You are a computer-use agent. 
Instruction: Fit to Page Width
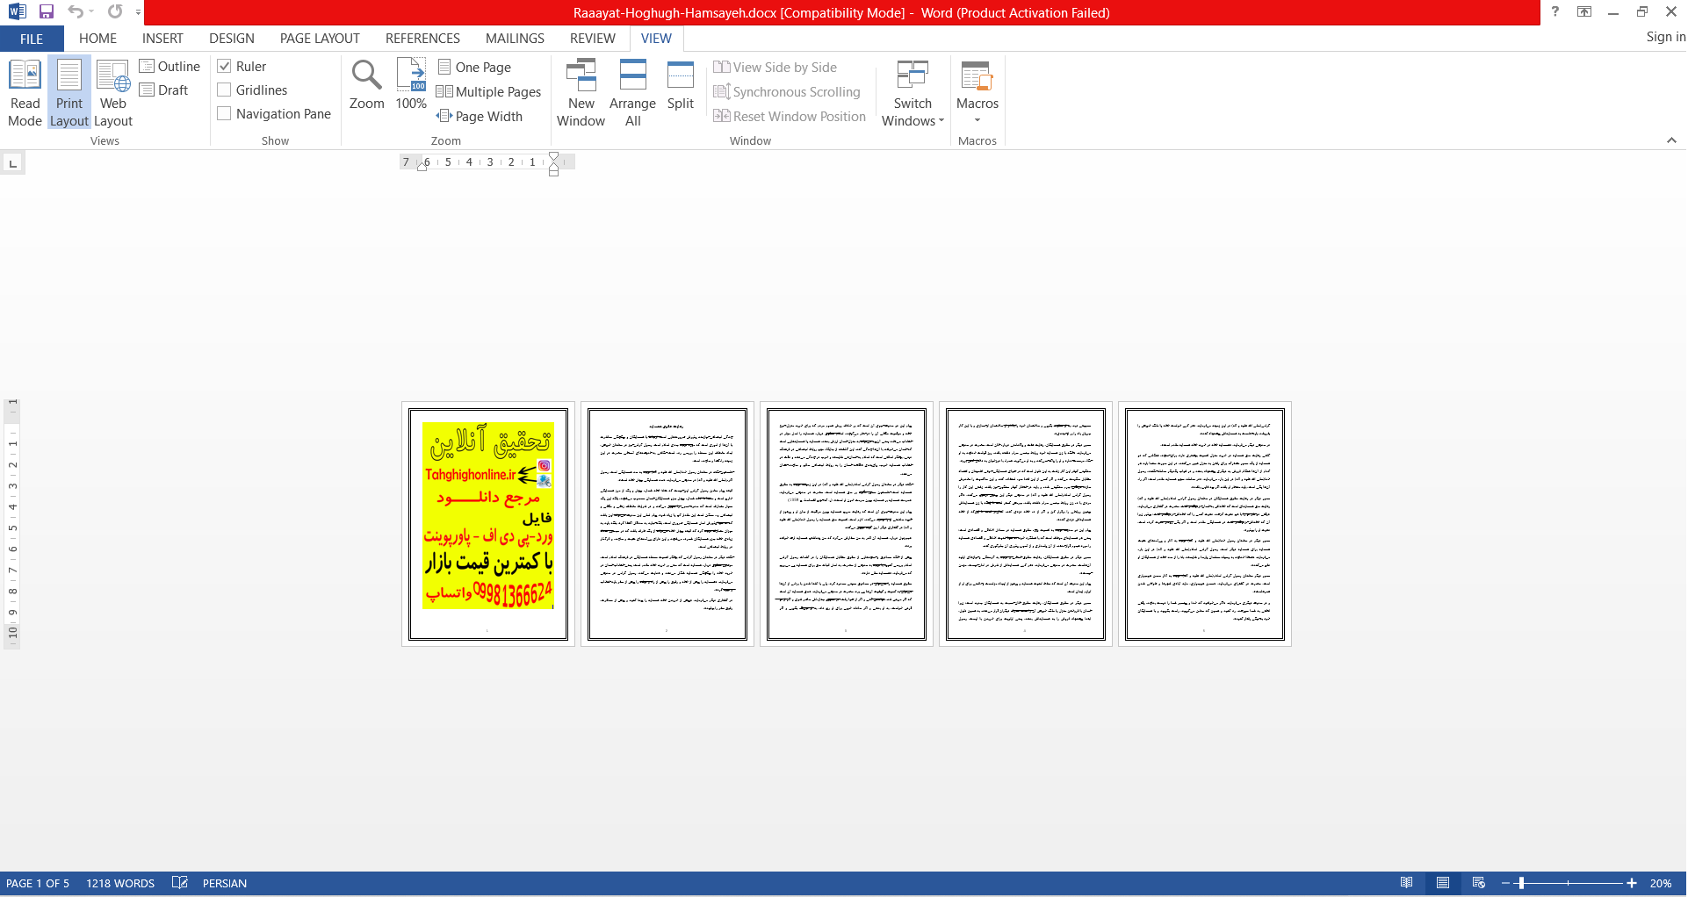point(480,117)
